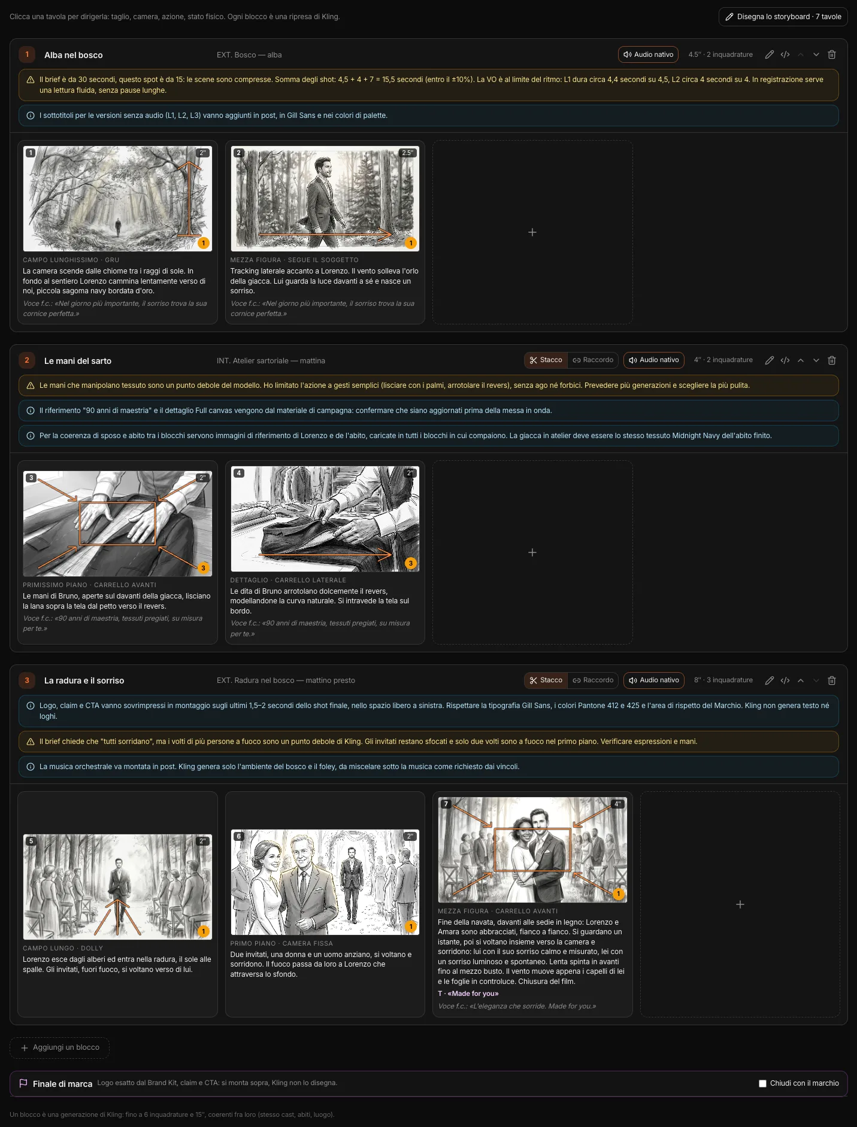The image size is (857, 1127).
Task: Open frame 5 clearing dolly shot thumbnail
Action: pos(117,887)
